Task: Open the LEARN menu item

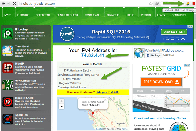Action: point(161,15)
